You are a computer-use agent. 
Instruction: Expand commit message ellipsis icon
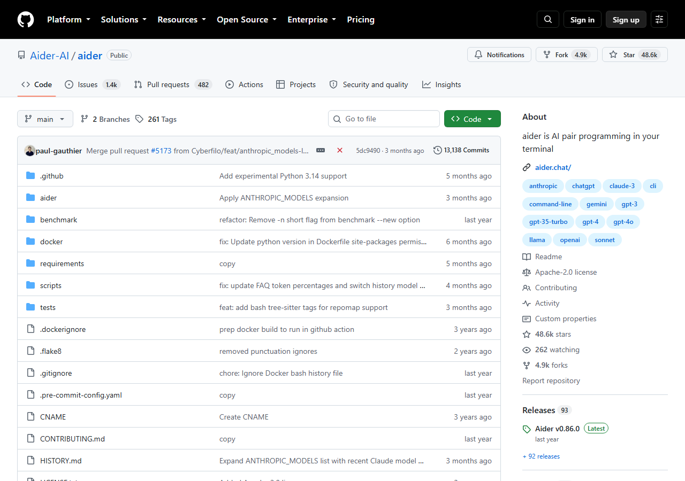[x=321, y=151]
